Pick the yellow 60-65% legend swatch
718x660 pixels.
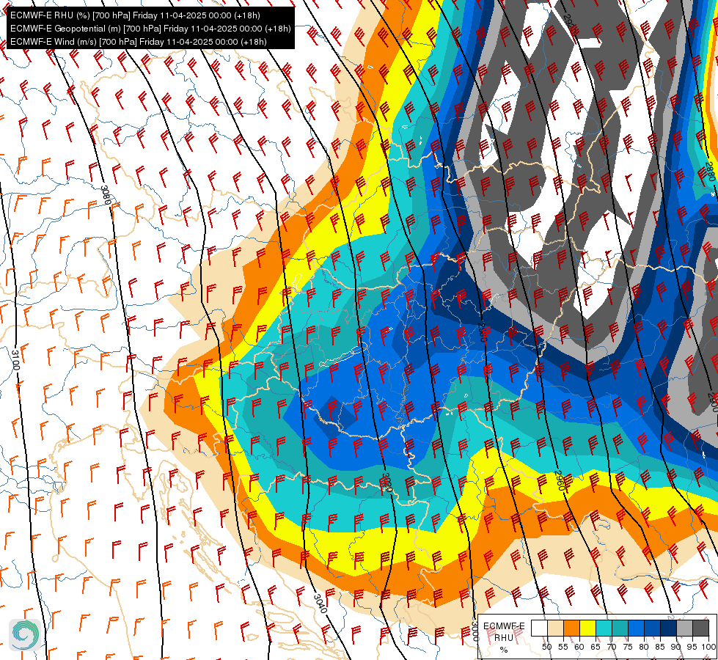point(587,628)
